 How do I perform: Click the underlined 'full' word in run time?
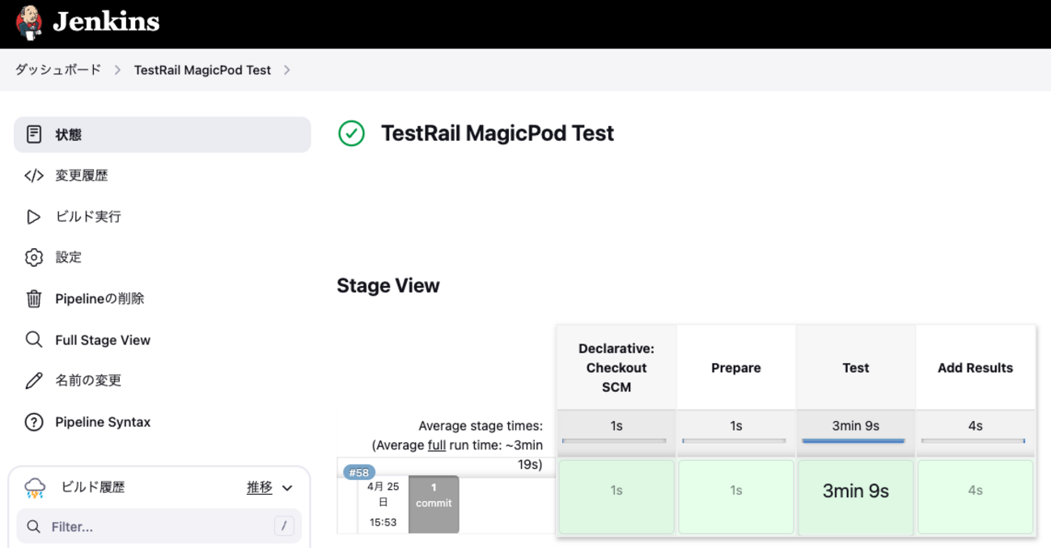(x=437, y=445)
